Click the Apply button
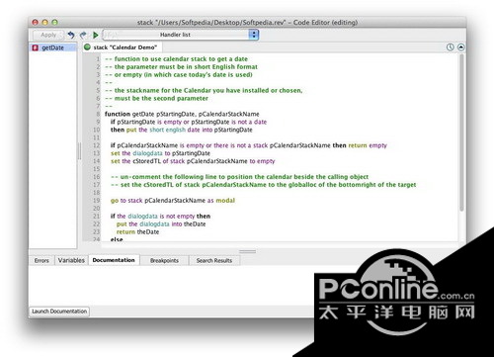This screenshot has height=357, width=494. tap(48, 35)
